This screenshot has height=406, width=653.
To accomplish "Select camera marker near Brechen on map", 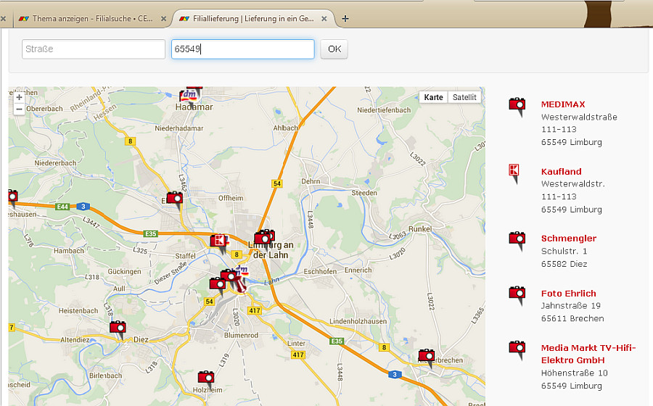I will pyautogui.click(x=426, y=356).
